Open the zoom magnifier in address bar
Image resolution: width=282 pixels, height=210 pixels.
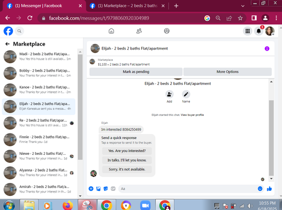click(218, 18)
